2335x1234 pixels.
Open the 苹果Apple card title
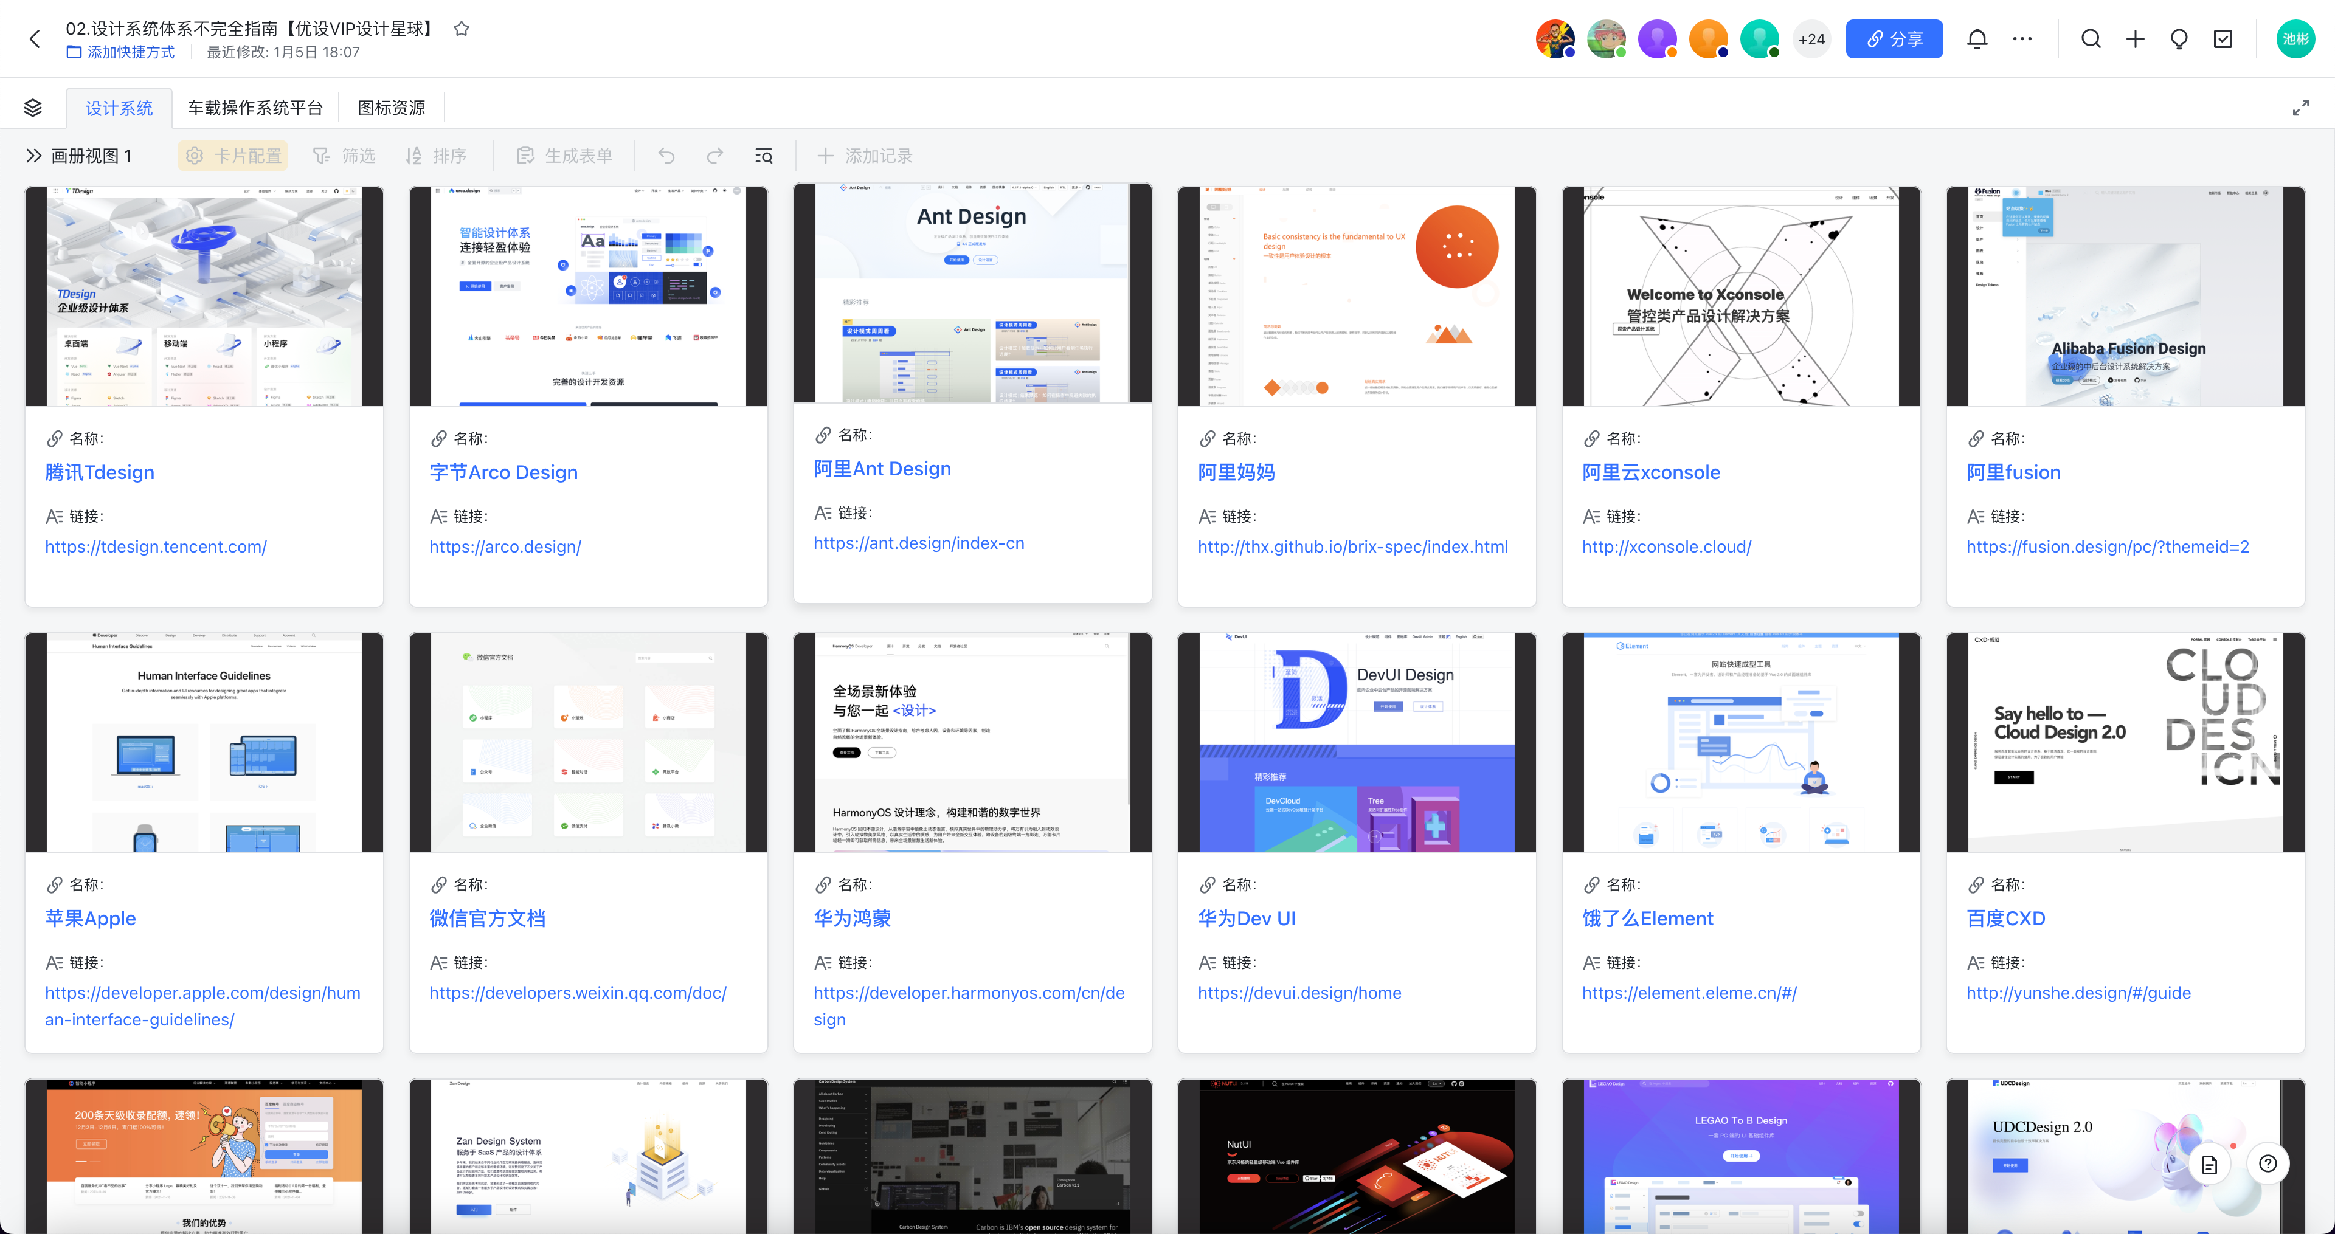91,918
